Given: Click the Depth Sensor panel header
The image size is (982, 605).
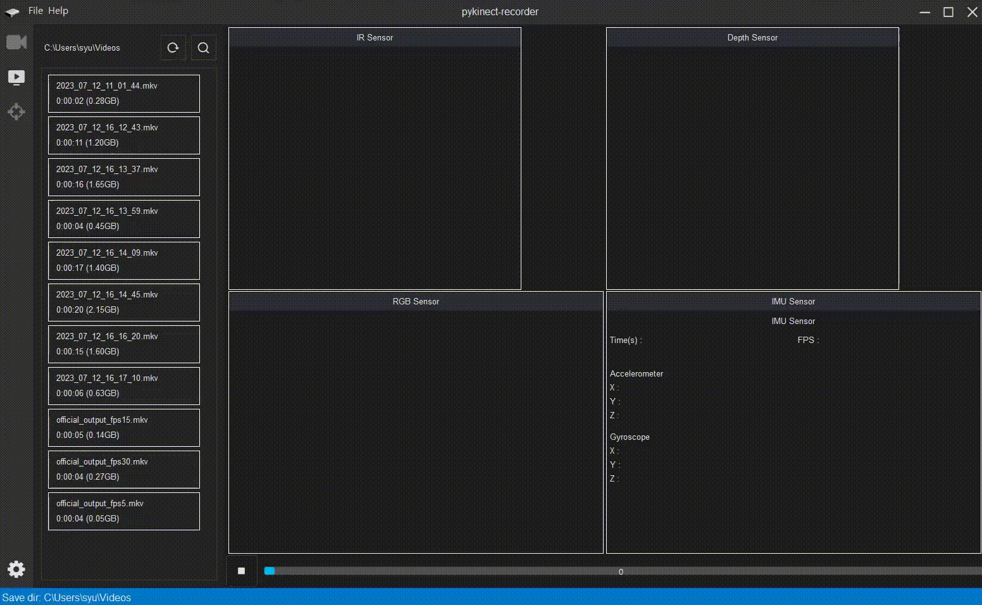Looking at the screenshot, I should [x=752, y=37].
